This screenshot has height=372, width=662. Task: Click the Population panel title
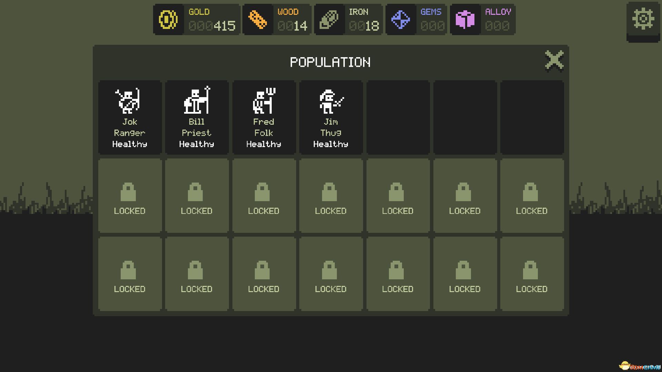pyautogui.click(x=330, y=62)
